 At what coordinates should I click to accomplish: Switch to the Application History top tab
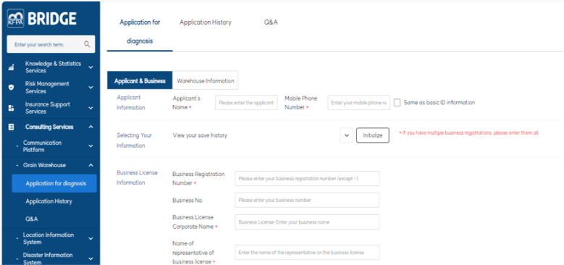tap(206, 22)
